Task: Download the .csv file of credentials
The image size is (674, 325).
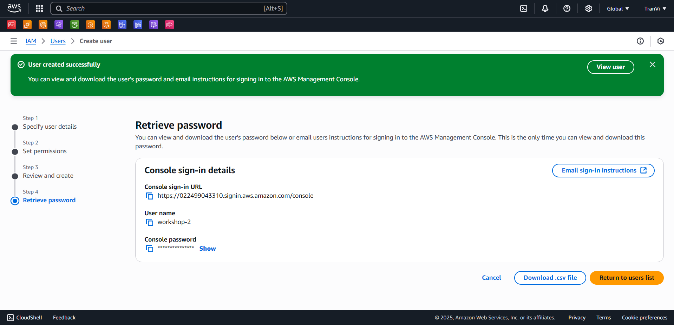Action: [550, 278]
